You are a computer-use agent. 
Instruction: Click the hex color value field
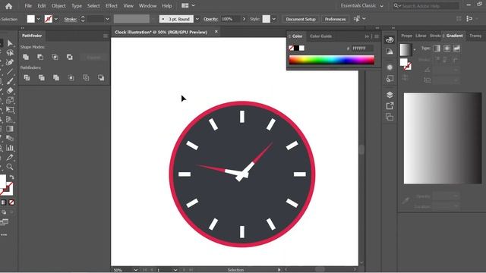coord(362,49)
